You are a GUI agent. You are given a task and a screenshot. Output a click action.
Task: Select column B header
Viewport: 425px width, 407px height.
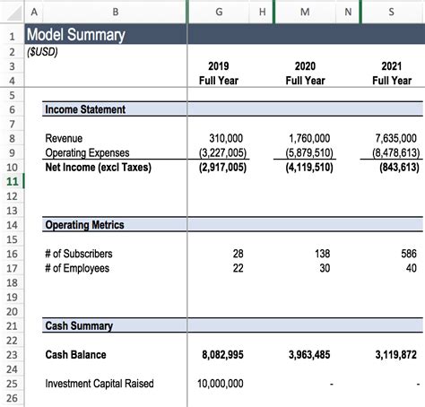tap(116, 12)
